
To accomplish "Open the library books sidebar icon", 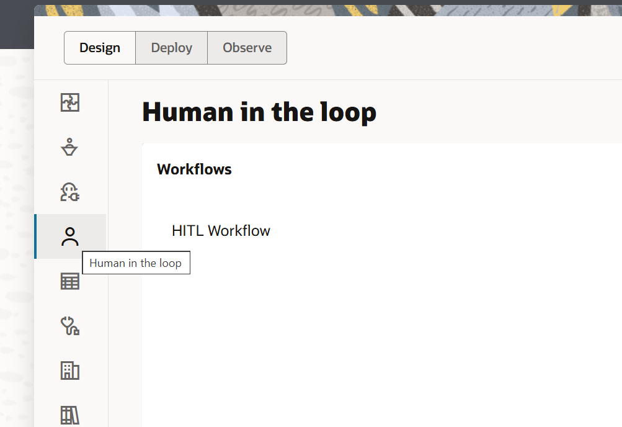I will pos(70,415).
